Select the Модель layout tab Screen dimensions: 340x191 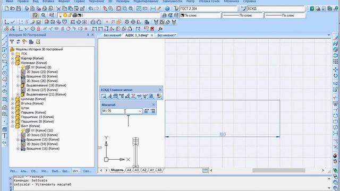click(x=117, y=170)
